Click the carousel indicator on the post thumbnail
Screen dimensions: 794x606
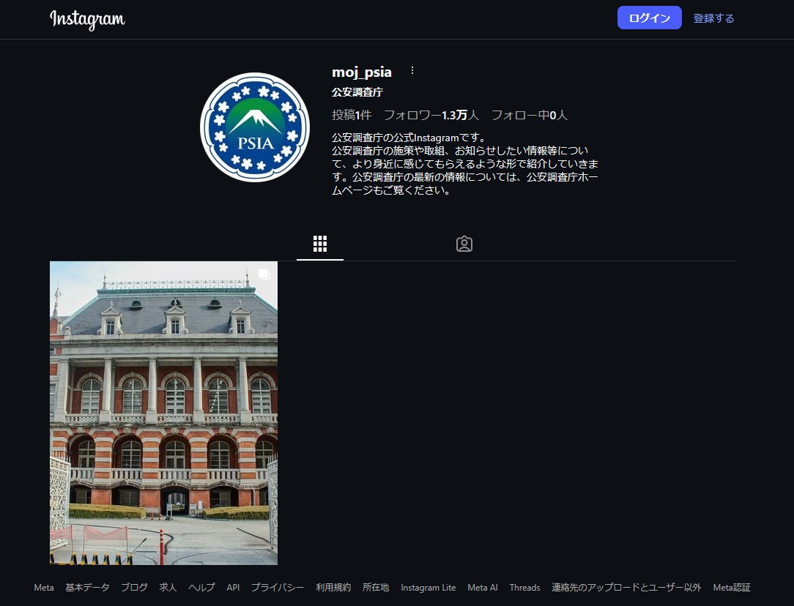click(264, 274)
